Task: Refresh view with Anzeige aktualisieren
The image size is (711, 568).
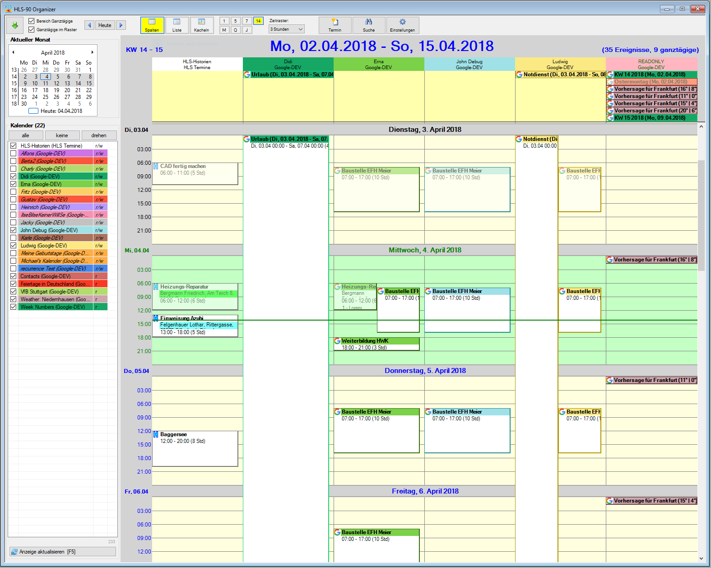Action: [63, 552]
